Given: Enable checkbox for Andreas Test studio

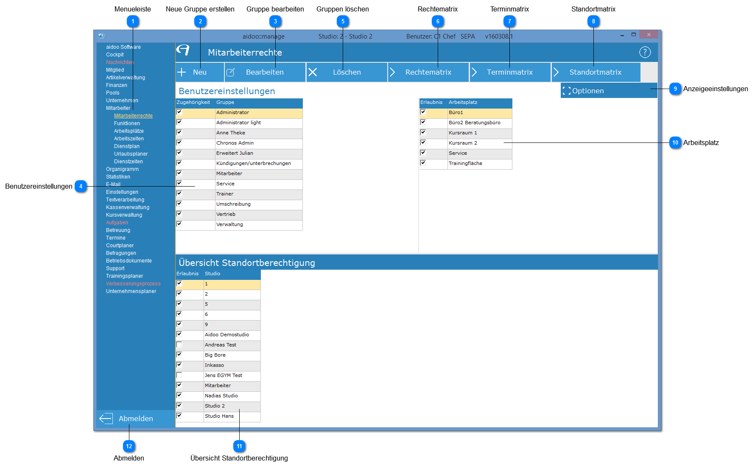Looking at the screenshot, I should (179, 344).
